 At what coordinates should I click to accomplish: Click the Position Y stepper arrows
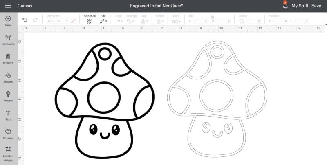(307, 21)
